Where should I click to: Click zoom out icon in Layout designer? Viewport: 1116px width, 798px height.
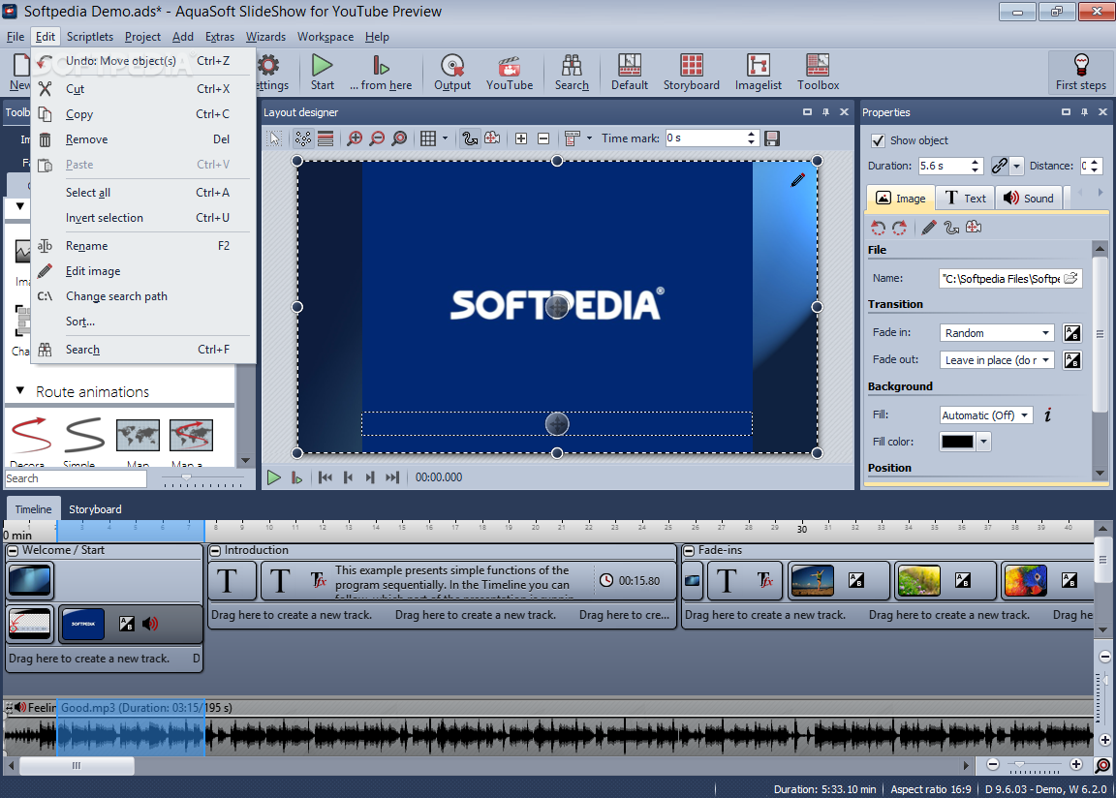pos(377,138)
